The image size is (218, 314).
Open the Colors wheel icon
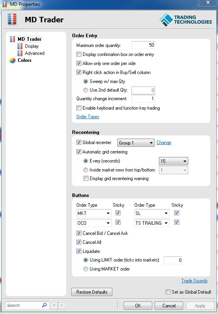pyautogui.click(x=13, y=60)
